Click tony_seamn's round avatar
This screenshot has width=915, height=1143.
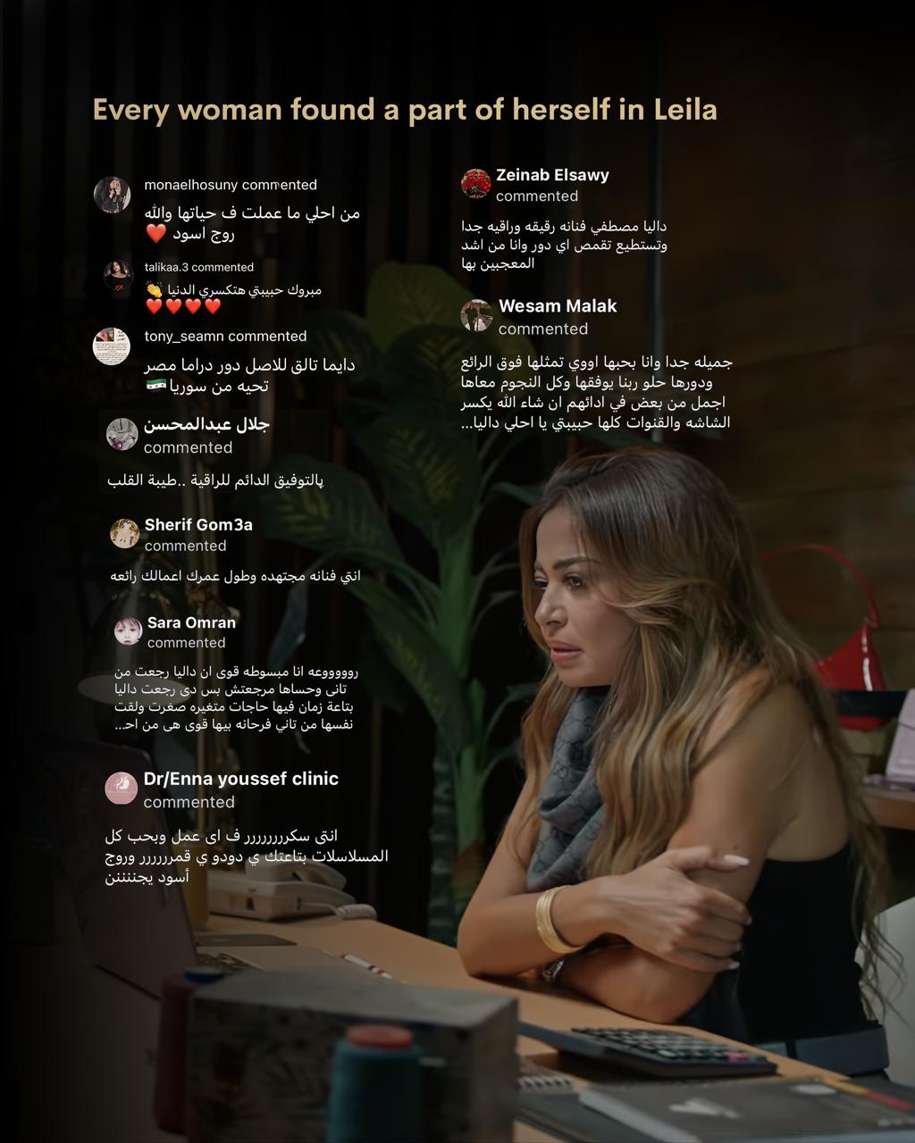[112, 346]
